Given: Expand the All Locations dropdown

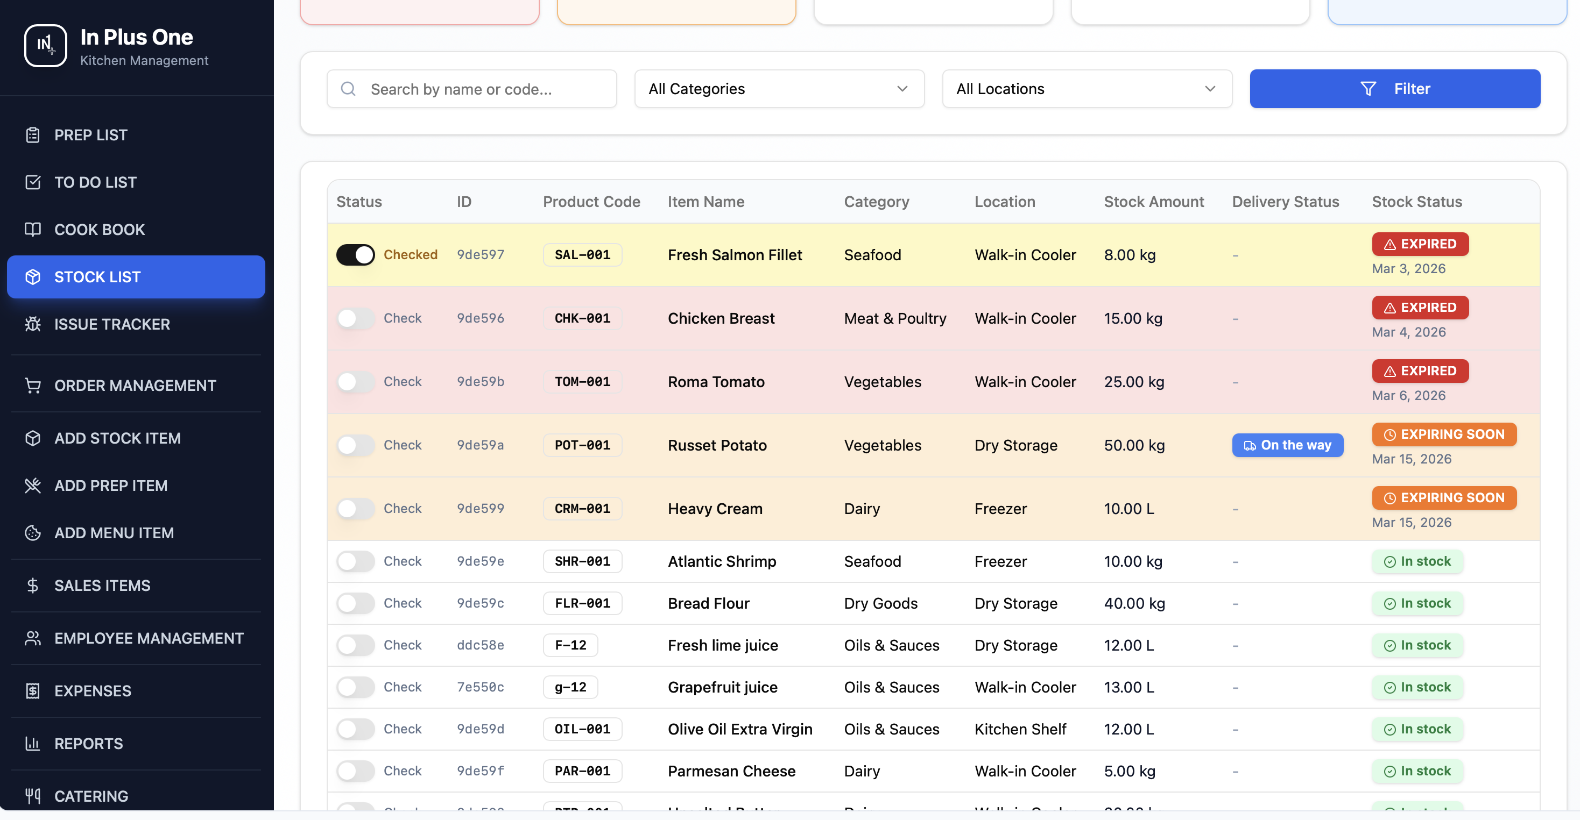Looking at the screenshot, I should click(x=1086, y=89).
